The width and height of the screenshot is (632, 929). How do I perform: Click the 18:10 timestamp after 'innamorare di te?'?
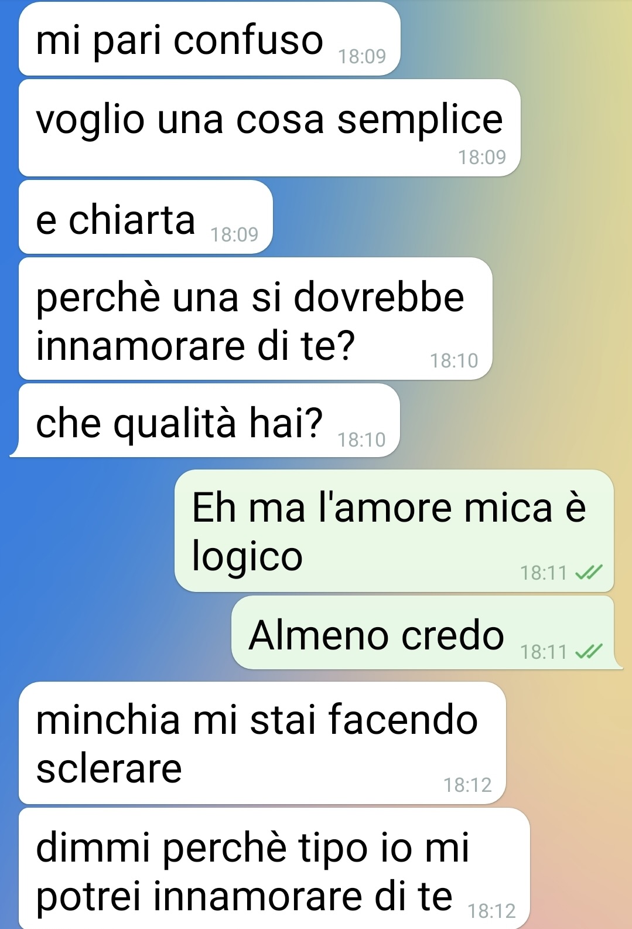454,360
